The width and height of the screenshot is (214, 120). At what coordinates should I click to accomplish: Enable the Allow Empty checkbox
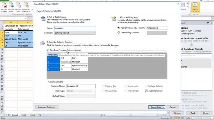point(125,91)
